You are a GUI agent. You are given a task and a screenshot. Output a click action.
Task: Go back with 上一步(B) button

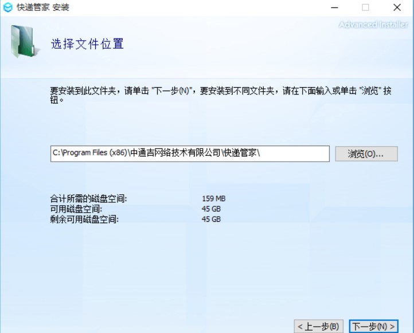(x=318, y=326)
